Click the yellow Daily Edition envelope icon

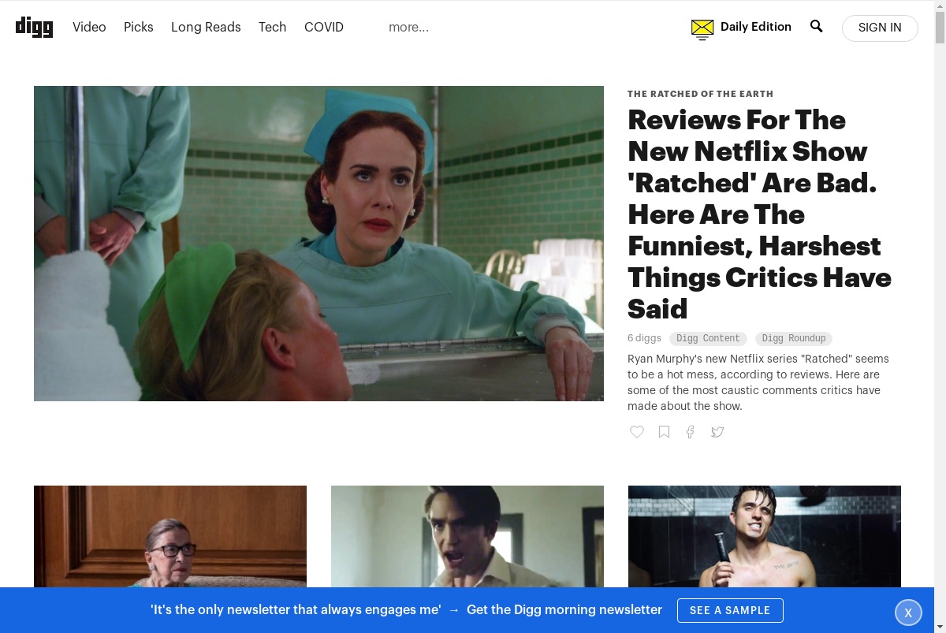point(702,29)
